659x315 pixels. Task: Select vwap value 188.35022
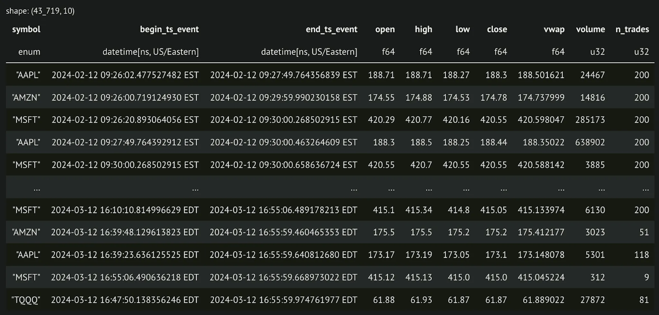(x=543, y=142)
